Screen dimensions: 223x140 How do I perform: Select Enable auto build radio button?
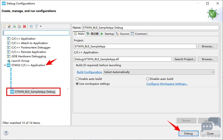coord(77,79)
